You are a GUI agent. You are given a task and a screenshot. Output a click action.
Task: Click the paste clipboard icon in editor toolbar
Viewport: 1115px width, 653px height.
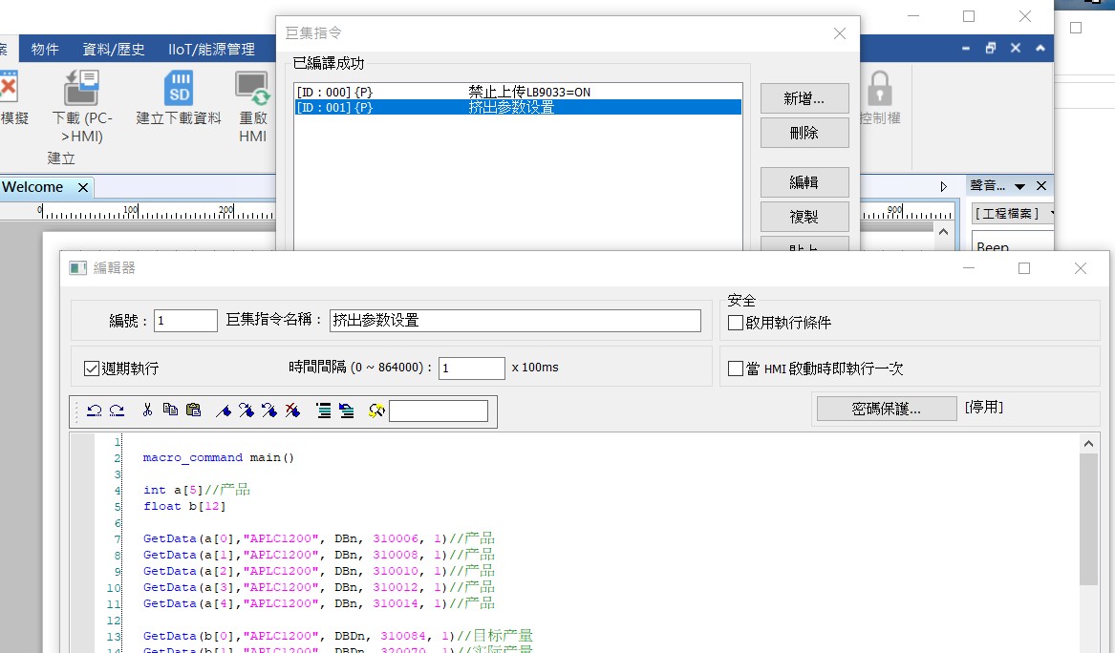click(193, 411)
